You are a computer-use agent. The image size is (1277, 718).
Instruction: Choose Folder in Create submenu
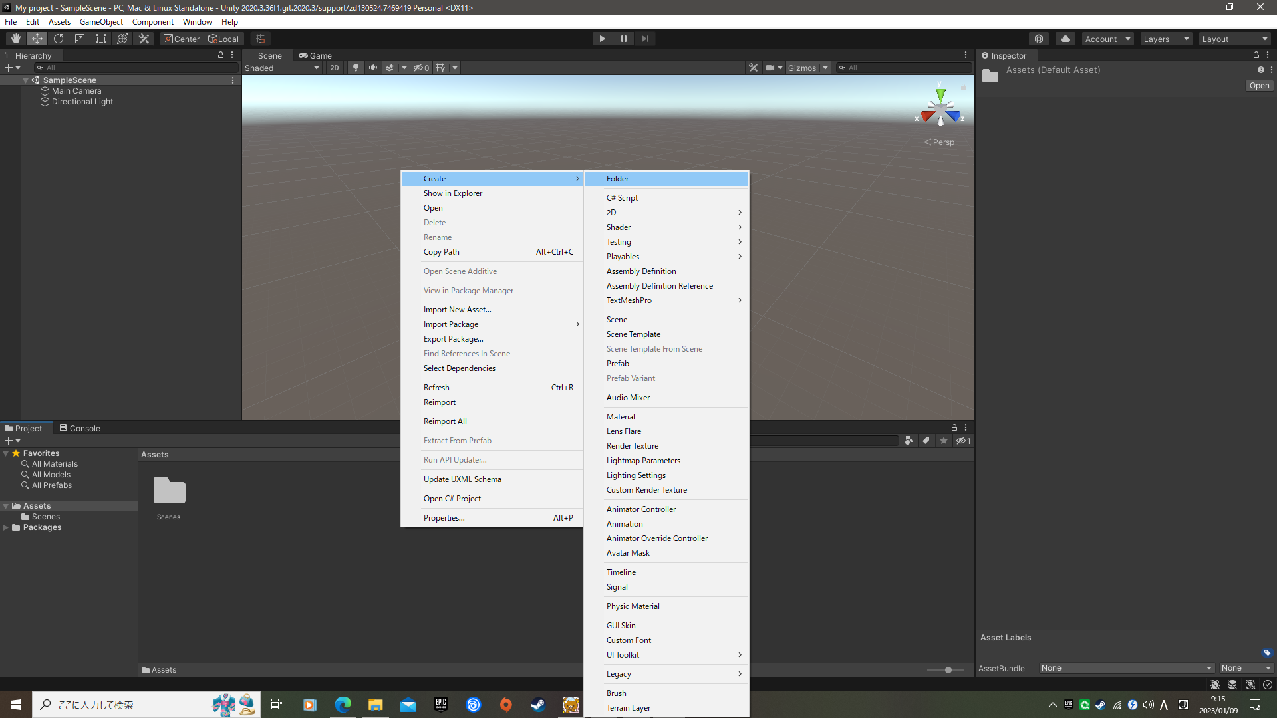pos(666,179)
